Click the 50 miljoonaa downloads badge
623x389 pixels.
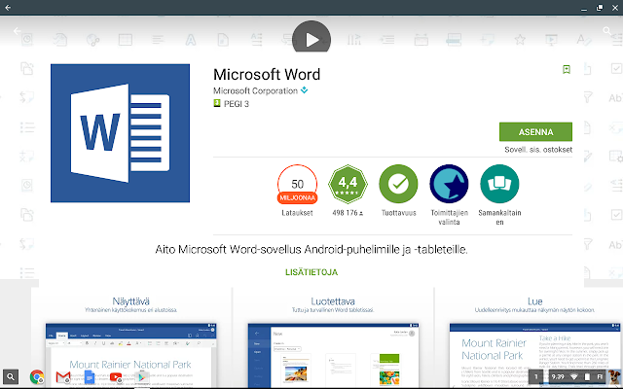(297, 184)
